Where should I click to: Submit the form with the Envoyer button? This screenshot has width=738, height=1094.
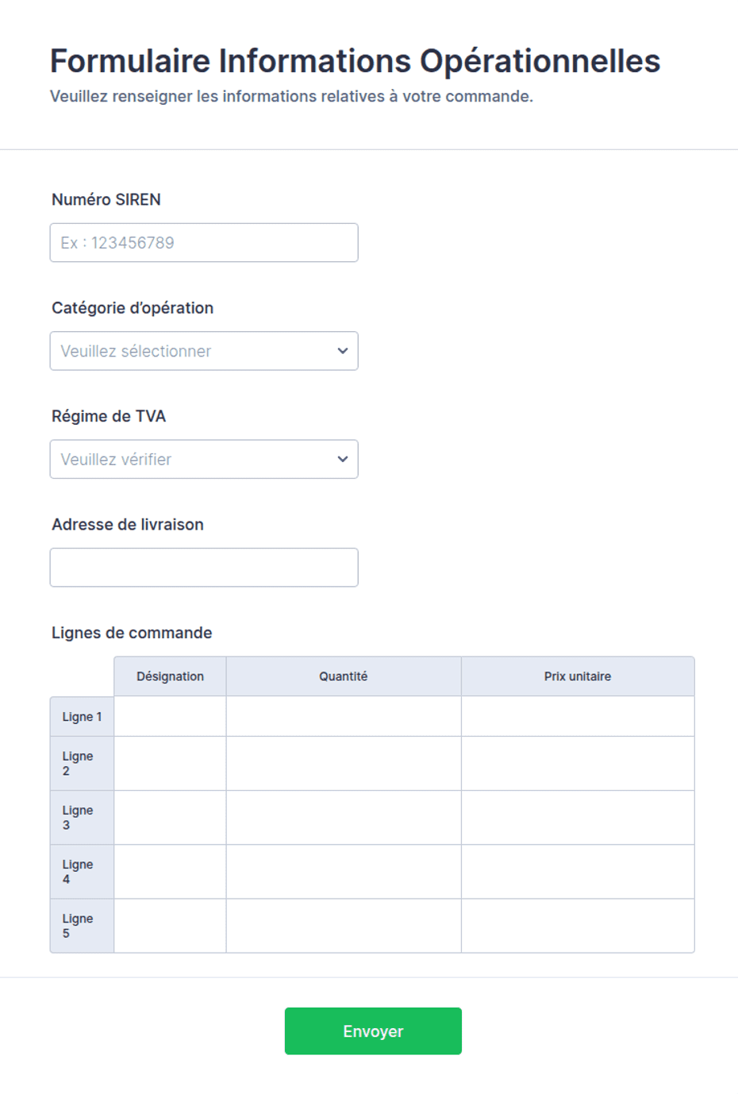(x=373, y=1030)
